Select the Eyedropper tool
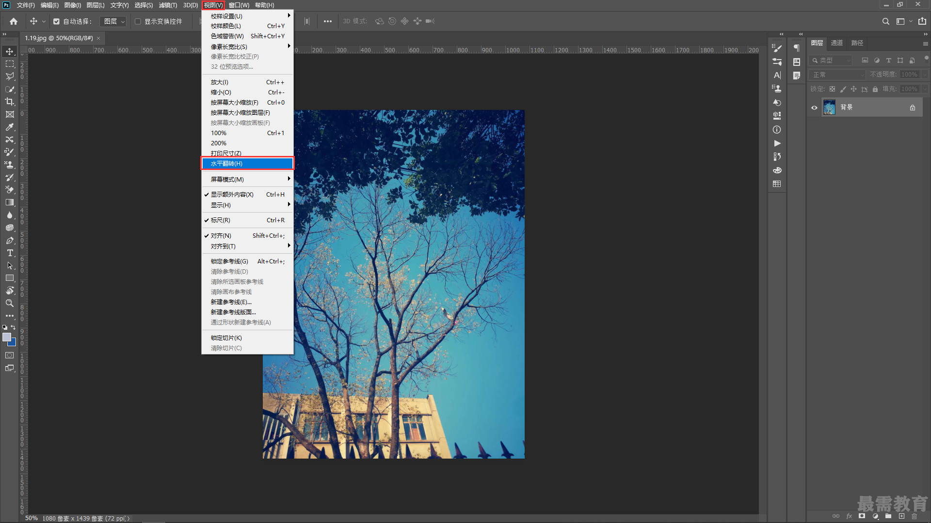This screenshot has height=523, width=931. click(10, 127)
